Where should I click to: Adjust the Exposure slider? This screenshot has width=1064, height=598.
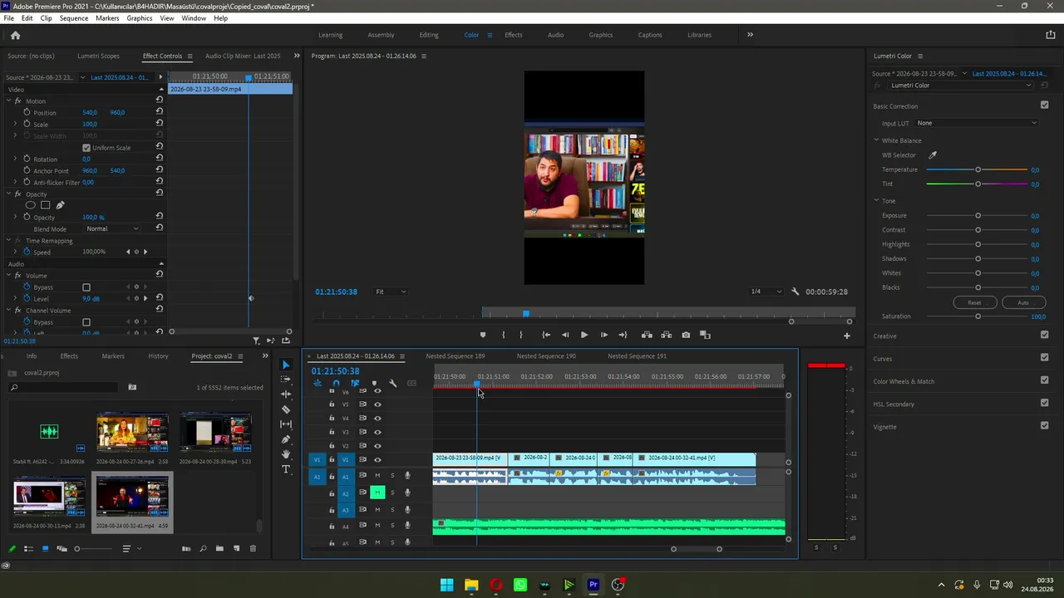point(978,216)
